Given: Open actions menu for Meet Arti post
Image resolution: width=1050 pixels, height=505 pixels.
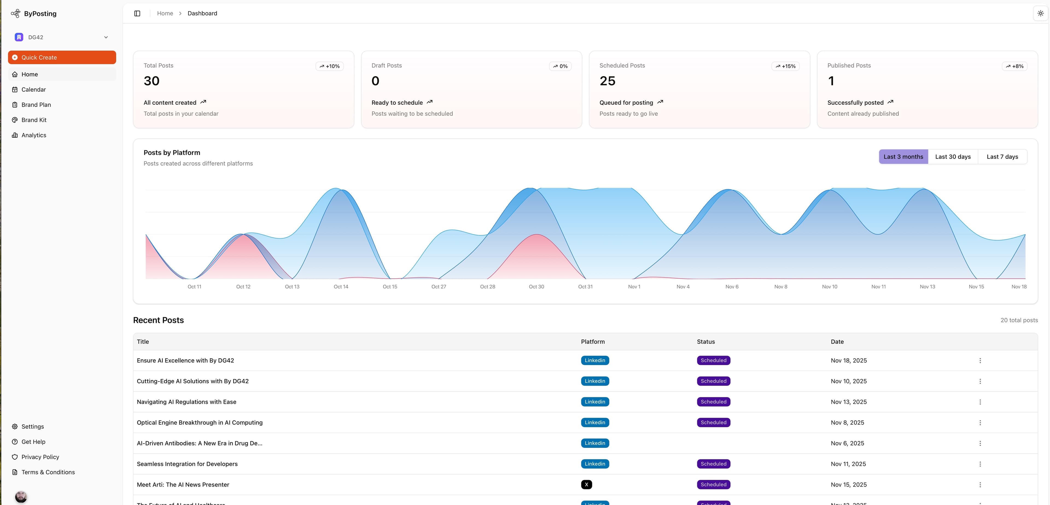Looking at the screenshot, I should (x=980, y=485).
